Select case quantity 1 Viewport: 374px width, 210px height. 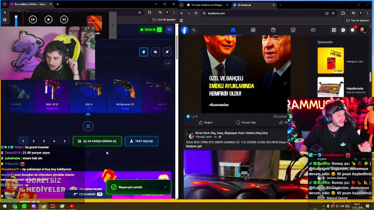point(23,141)
